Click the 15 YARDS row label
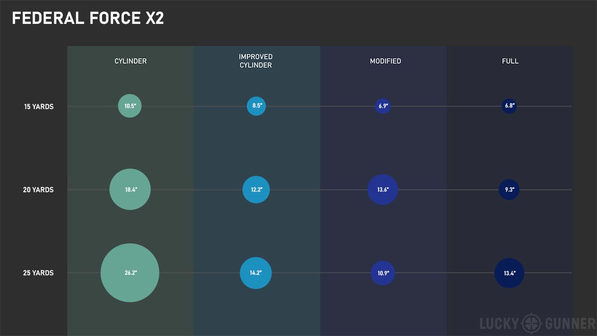597x336 pixels. [x=39, y=106]
